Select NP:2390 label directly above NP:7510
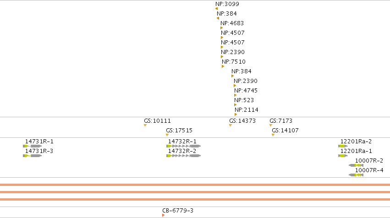 pyautogui.click(x=233, y=52)
